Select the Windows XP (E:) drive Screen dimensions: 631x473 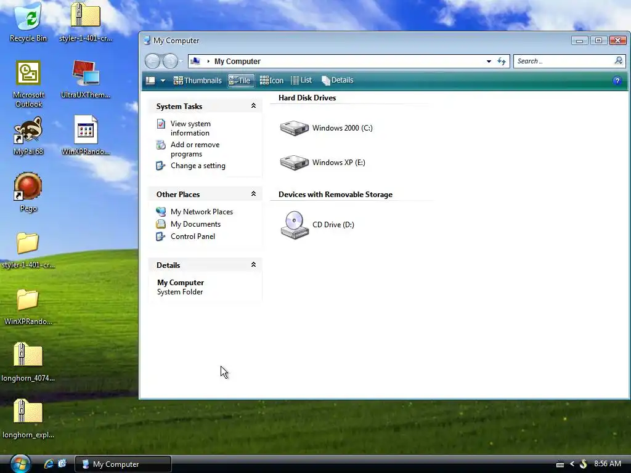[323, 163]
